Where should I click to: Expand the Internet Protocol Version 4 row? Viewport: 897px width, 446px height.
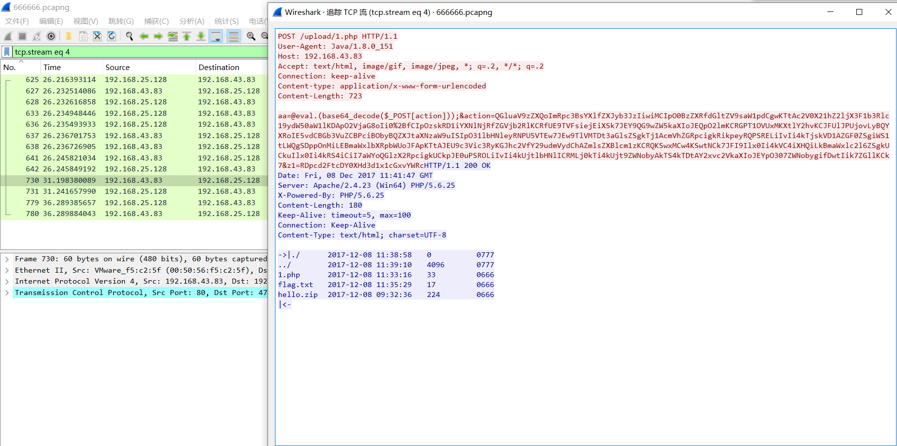click(x=7, y=281)
